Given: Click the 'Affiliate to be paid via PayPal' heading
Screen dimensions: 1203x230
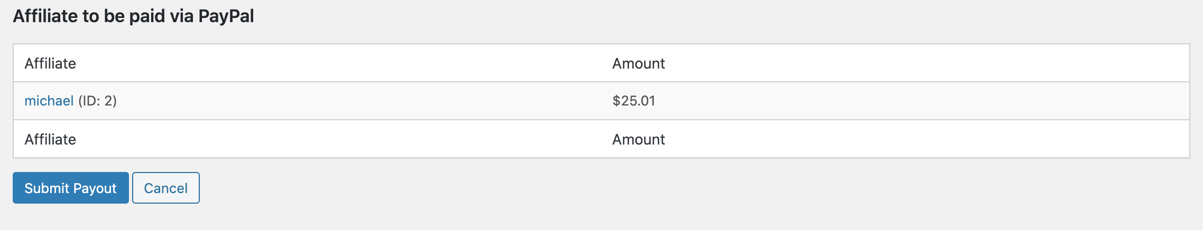Looking at the screenshot, I should pos(133,16).
